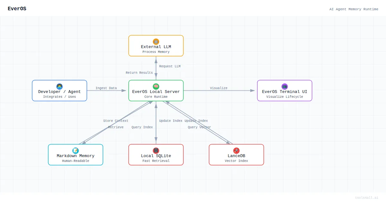Viewport: 386px width, 202px height.
Task: Select the "Developer / Agent" node title
Action: (x=60, y=92)
